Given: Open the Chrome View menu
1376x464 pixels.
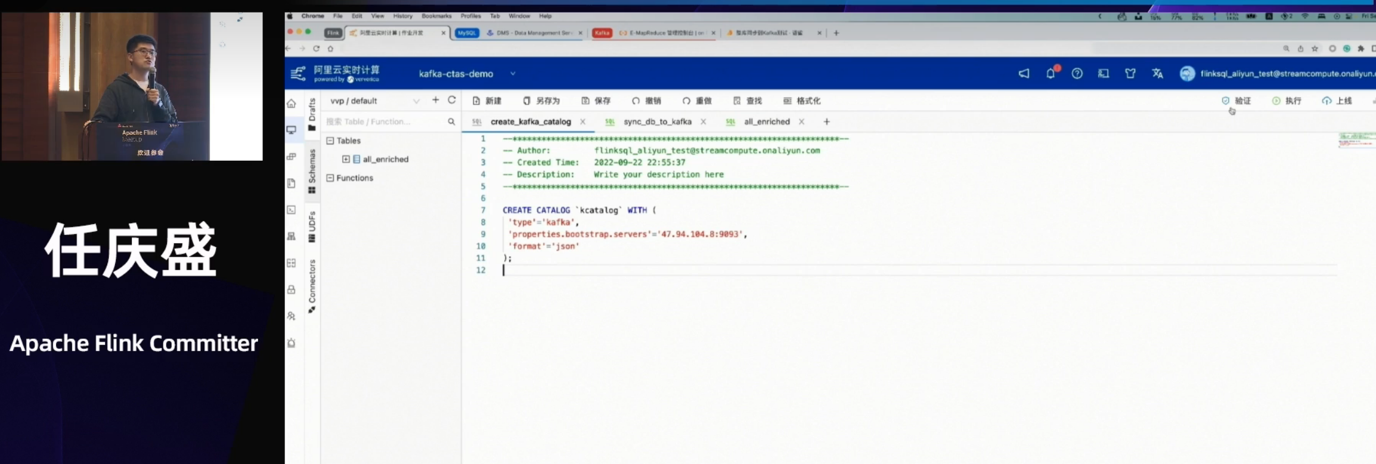Looking at the screenshot, I should tap(377, 16).
